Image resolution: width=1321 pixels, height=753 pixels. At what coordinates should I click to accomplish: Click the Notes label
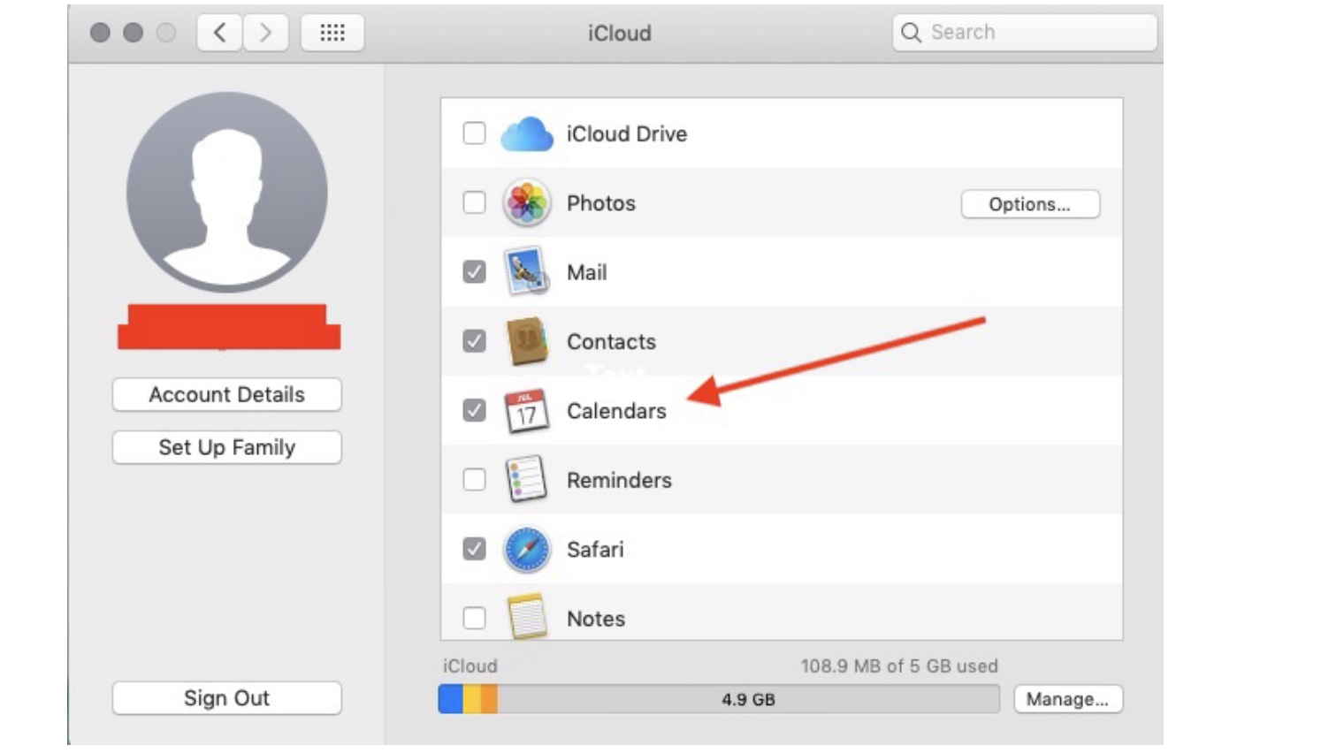596,619
